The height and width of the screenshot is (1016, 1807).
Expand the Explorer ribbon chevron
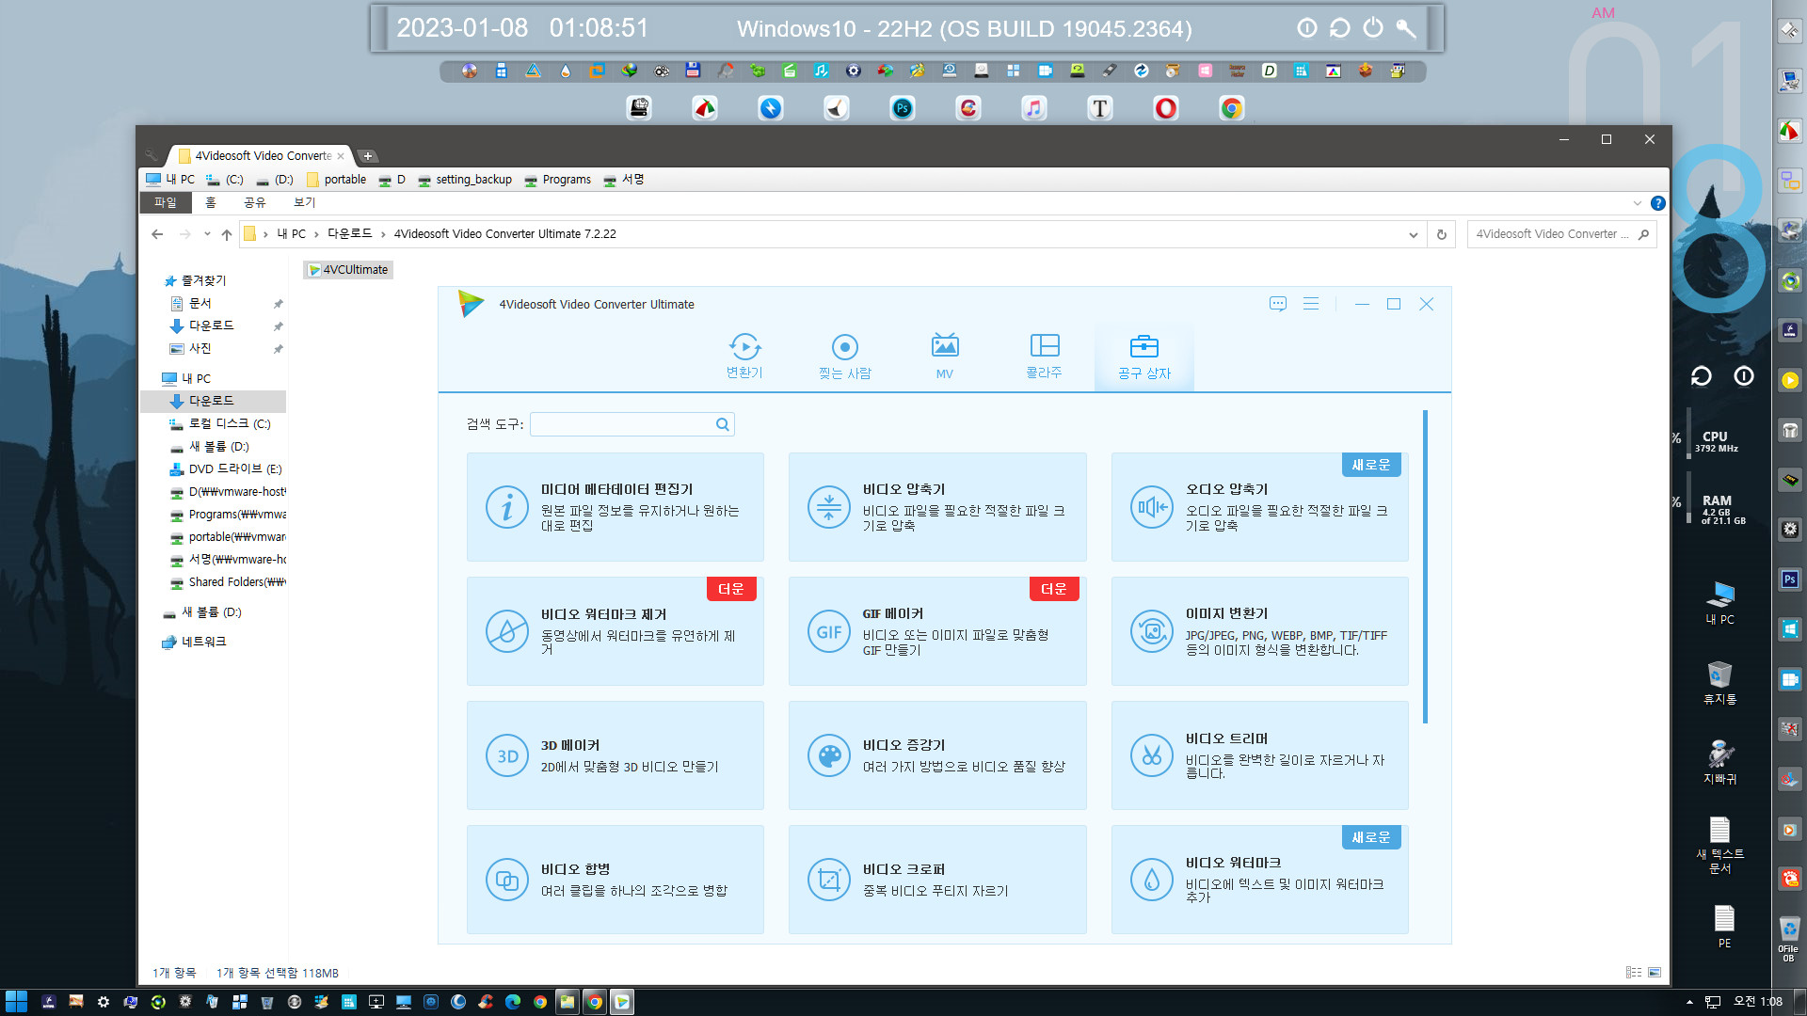point(1638,203)
